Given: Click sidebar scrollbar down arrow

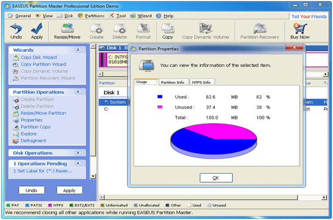Looking at the screenshot, I should coord(93,176).
